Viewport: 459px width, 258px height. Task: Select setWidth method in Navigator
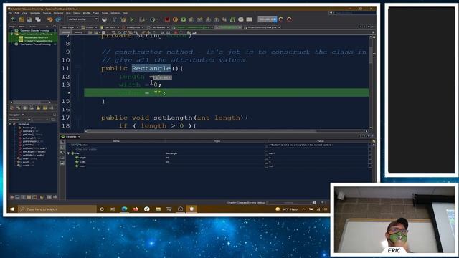(33, 156)
